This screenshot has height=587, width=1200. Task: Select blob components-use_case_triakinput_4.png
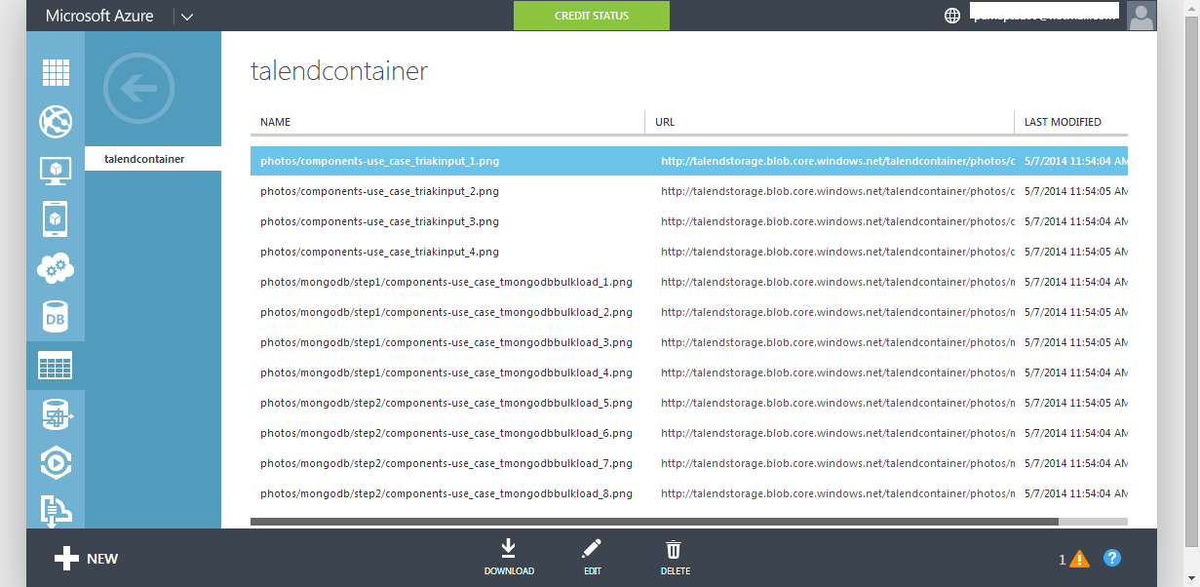click(379, 252)
